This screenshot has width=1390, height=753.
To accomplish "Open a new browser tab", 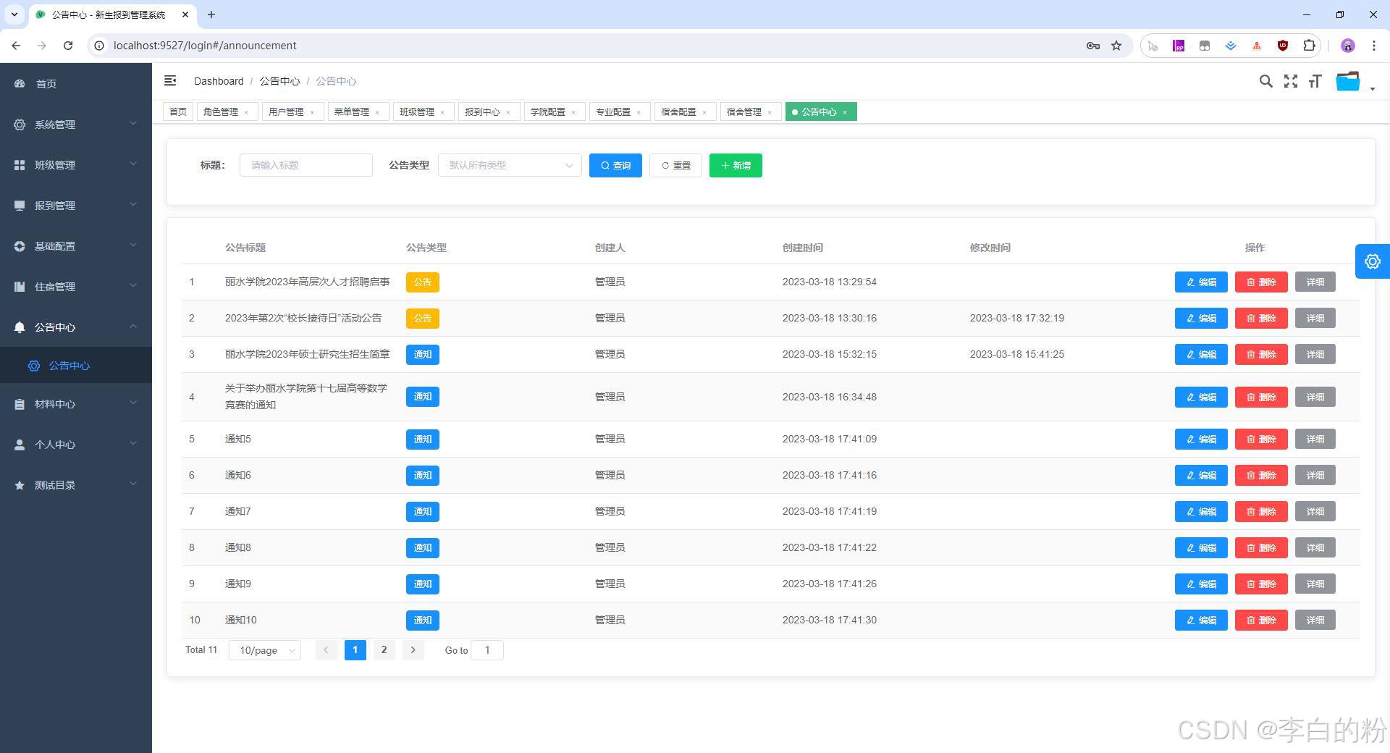I will 211,14.
